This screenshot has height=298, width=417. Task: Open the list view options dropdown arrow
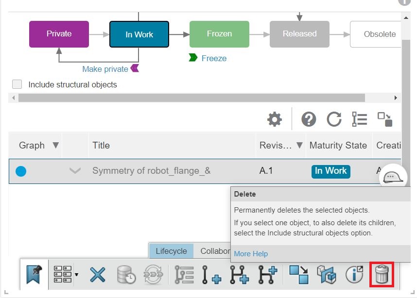pyautogui.click(x=76, y=275)
